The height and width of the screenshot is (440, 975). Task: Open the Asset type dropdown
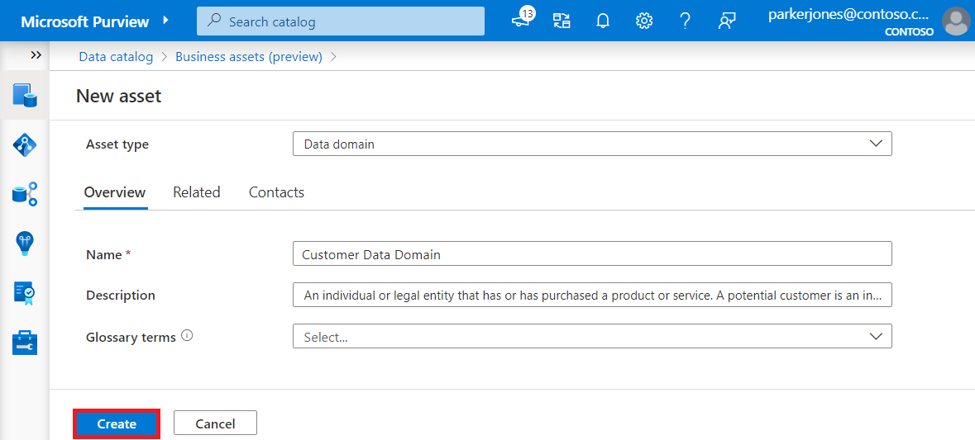pos(592,144)
